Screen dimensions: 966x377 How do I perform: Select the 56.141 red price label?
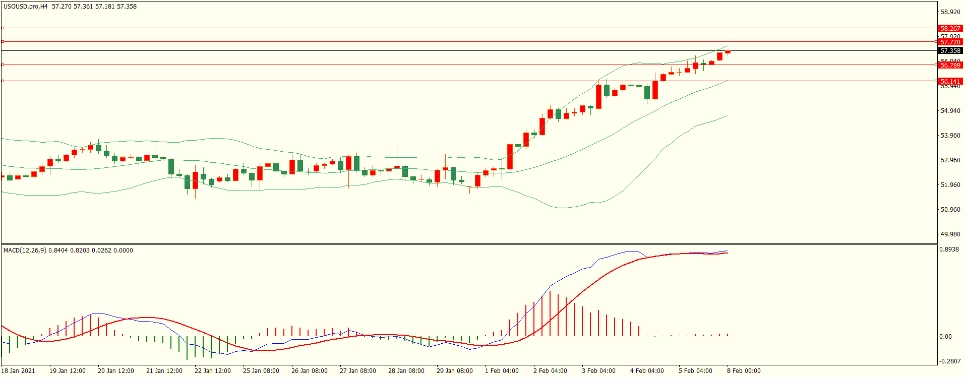[x=950, y=81]
